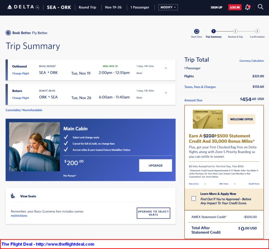Screen dimensions: 269x249
Task: Click the Delta logo in header
Action: (23, 7)
